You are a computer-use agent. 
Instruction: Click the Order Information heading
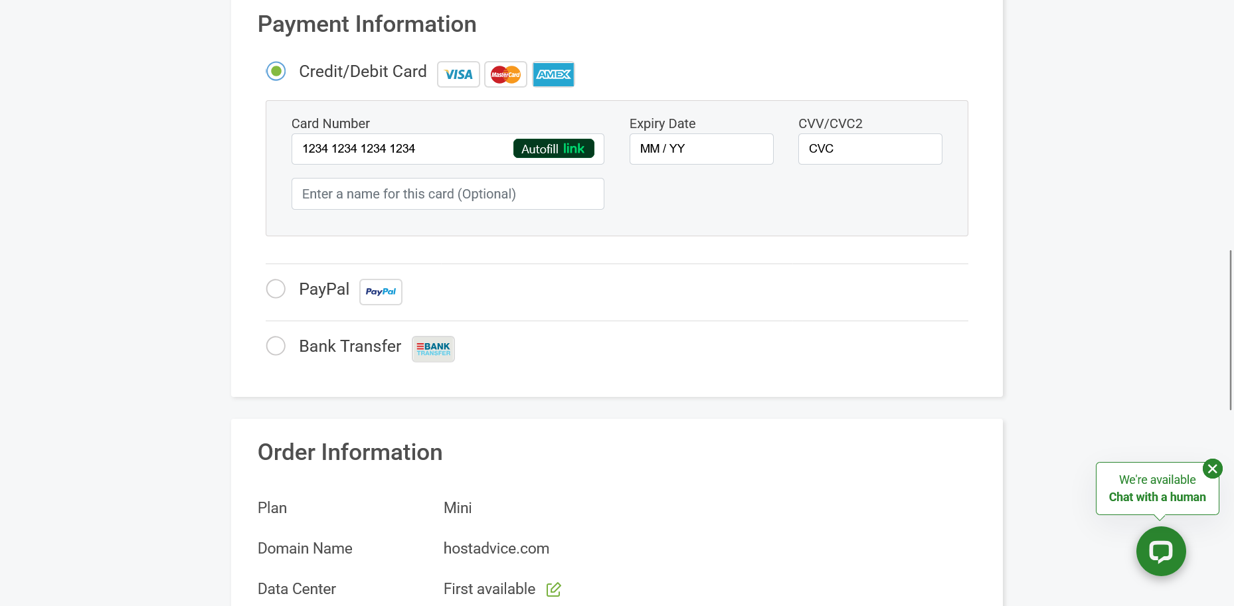350,452
